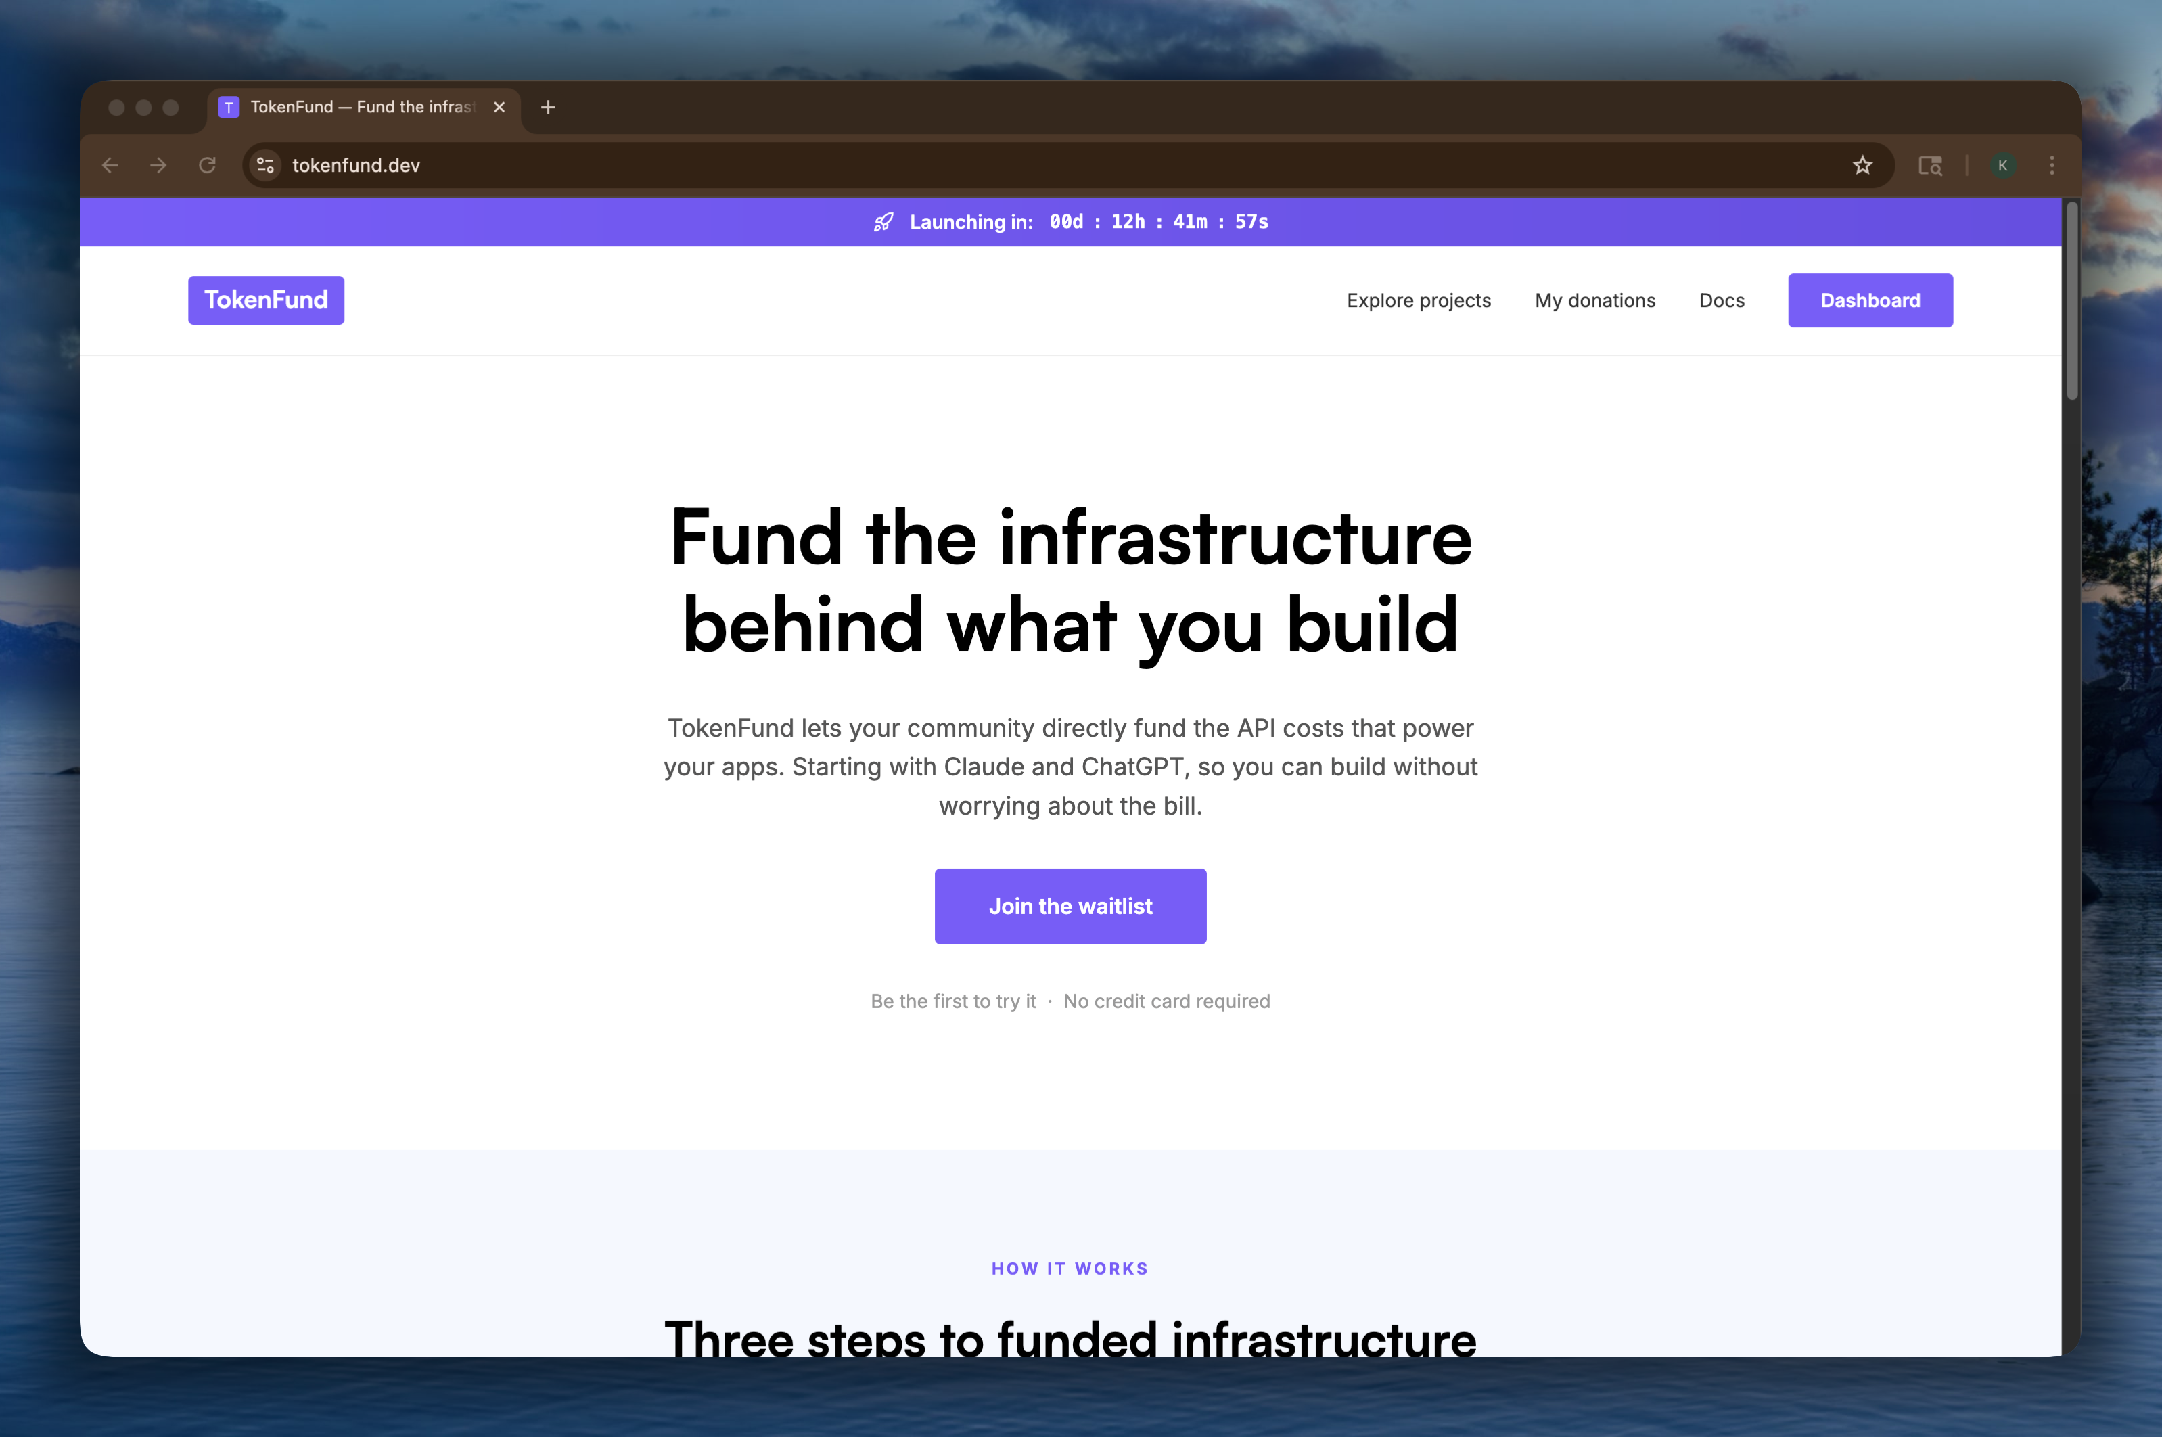Open the Google Lens search icon
2162x1437 pixels.
click(1930, 165)
